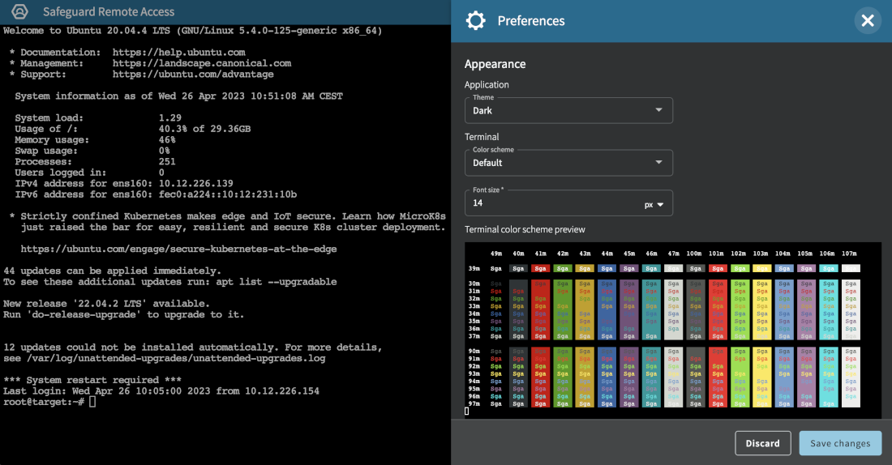
Task: Click the IPv6 address fec0:a224::10:12:231:10b text
Action: point(228,194)
